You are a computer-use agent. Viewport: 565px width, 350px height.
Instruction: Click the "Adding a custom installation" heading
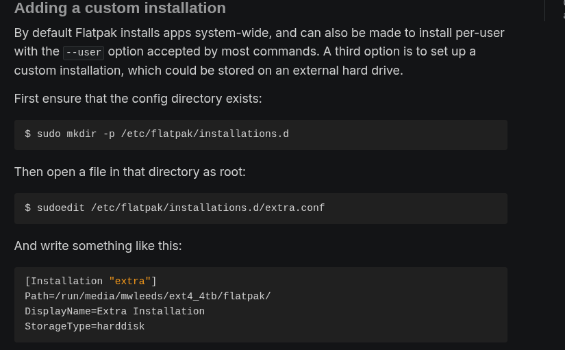[120, 8]
